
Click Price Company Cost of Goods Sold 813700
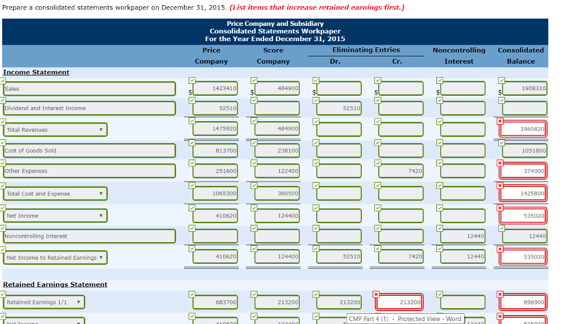215,150
